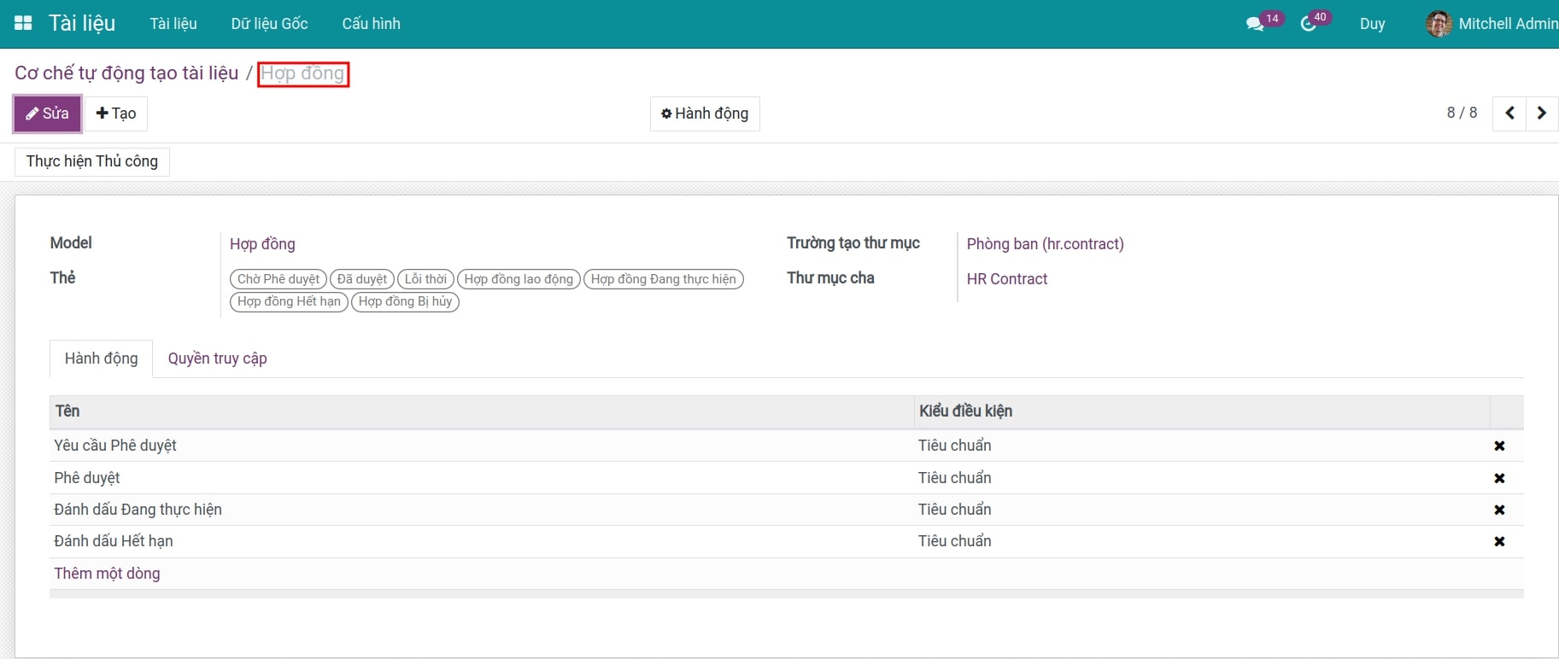Click Mitchell Admin user avatar
The height and width of the screenshot is (659, 1559).
coord(1439,24)
